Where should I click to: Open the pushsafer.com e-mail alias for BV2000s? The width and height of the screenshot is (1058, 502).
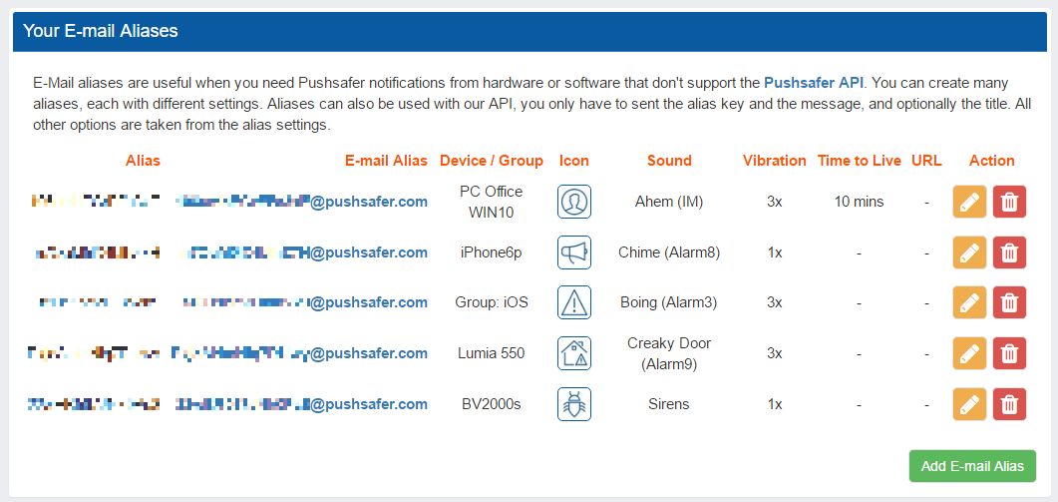click(301, 404)
